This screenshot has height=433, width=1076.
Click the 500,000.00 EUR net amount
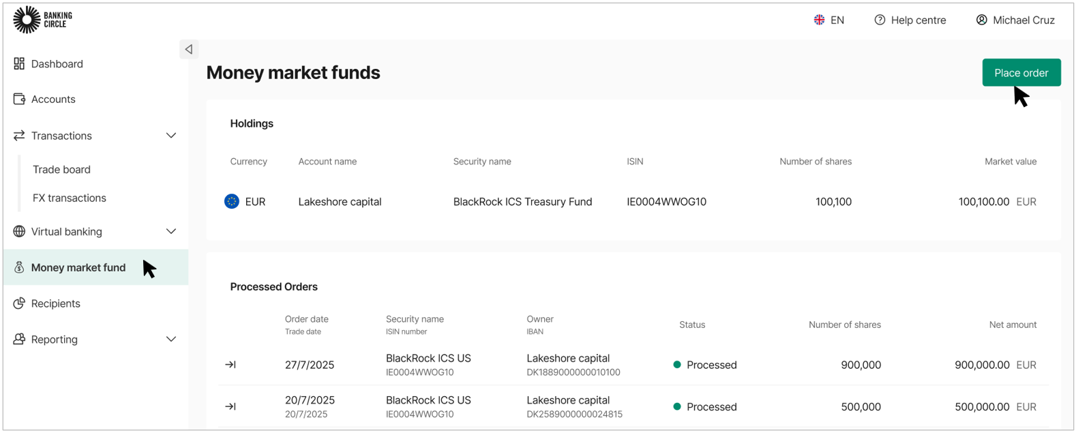[996, 406]
